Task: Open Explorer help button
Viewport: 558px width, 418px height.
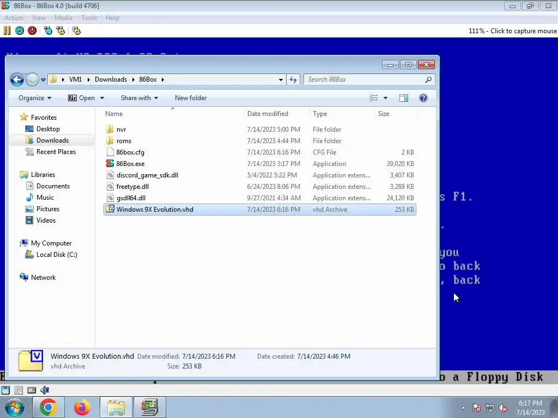Action: pyautogui.click(x=423, y=98)
